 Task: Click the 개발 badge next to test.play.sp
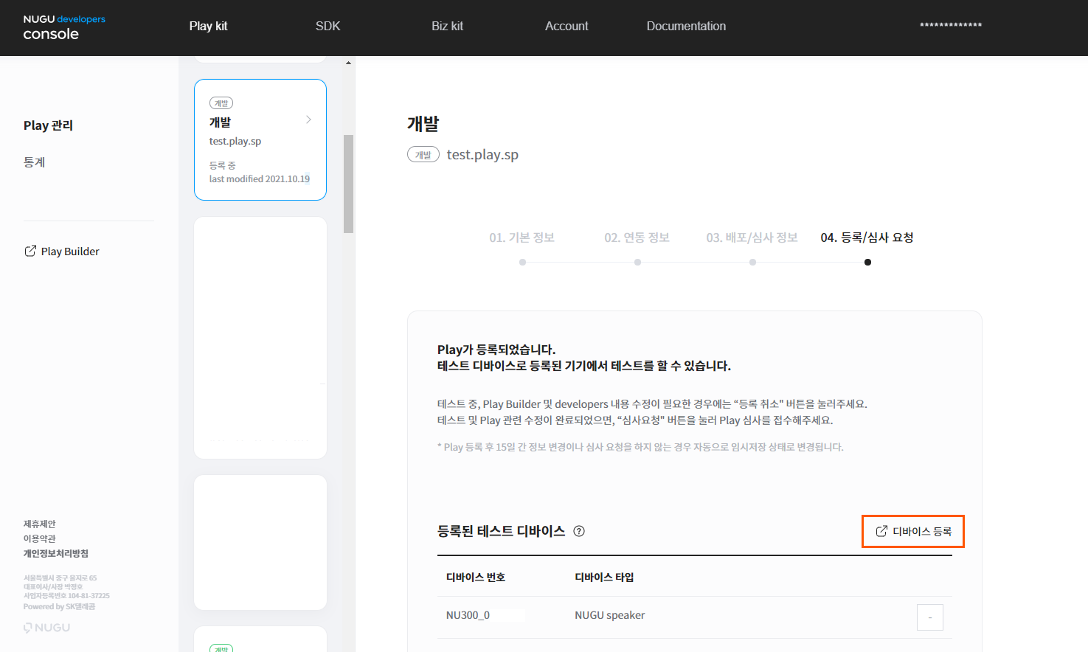point(423,155)
